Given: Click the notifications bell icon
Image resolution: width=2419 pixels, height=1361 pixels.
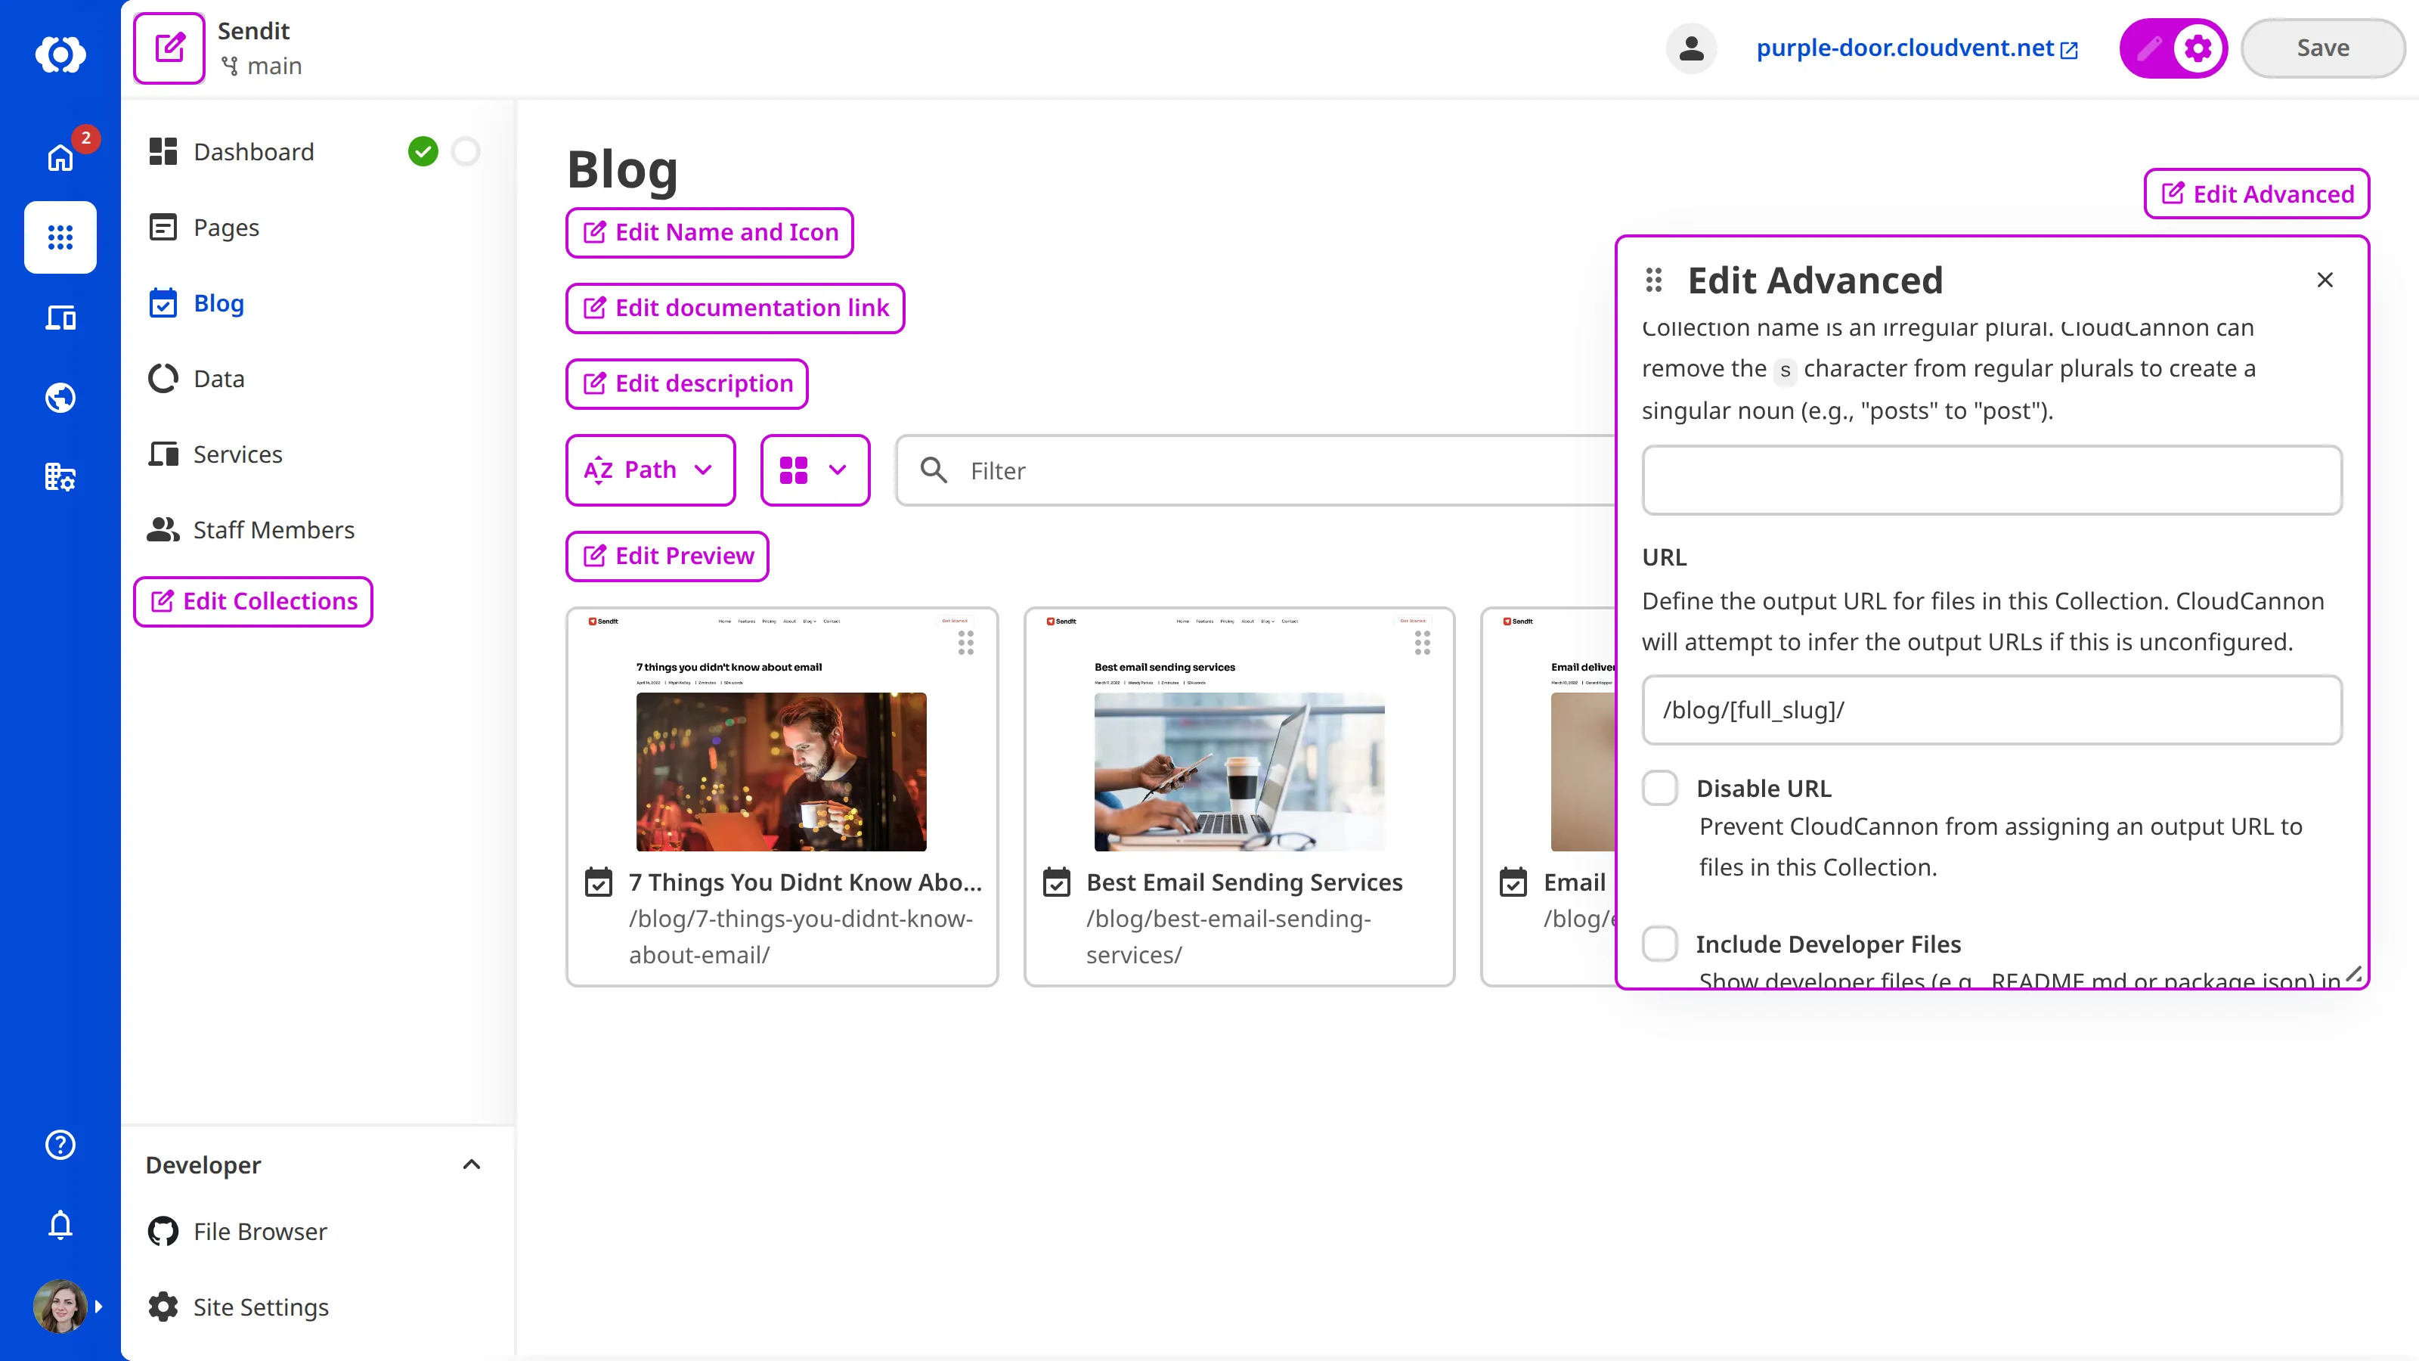Looking at the screenshot, I should pos(60,1224).
